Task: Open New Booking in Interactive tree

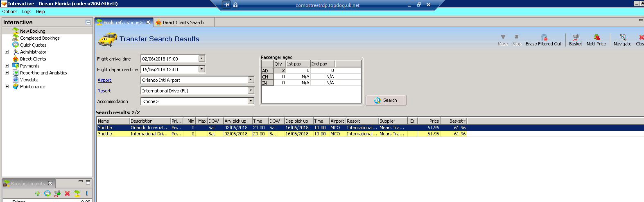Action: tap(33, 31)
